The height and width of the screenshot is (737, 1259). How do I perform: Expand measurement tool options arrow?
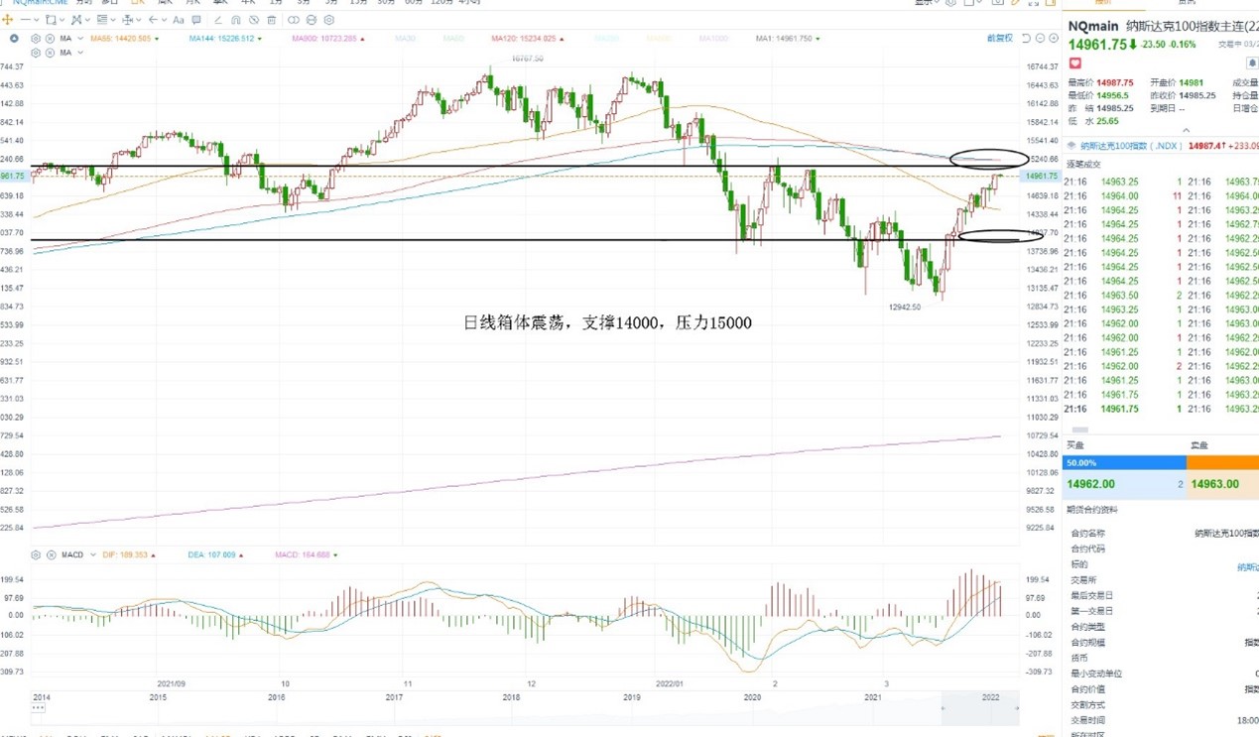(139, 20)
